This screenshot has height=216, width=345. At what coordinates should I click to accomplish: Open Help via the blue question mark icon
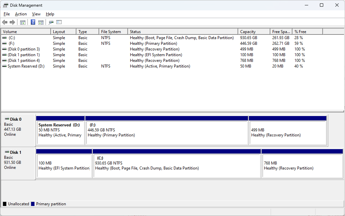[x=33, y=22]
